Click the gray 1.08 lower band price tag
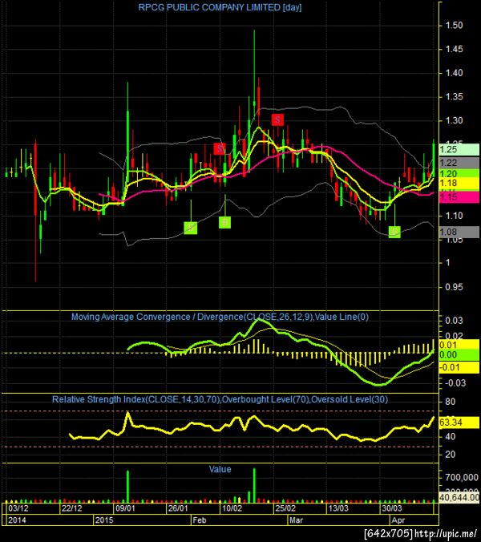Image resolution: width=481 pixels, height=542 pixels. click(459, 232)
